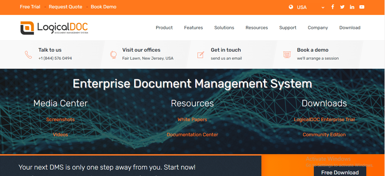Click the phone icon by Talk to us
This screenshot has width=385, height=176.
[x=28, y=54]
